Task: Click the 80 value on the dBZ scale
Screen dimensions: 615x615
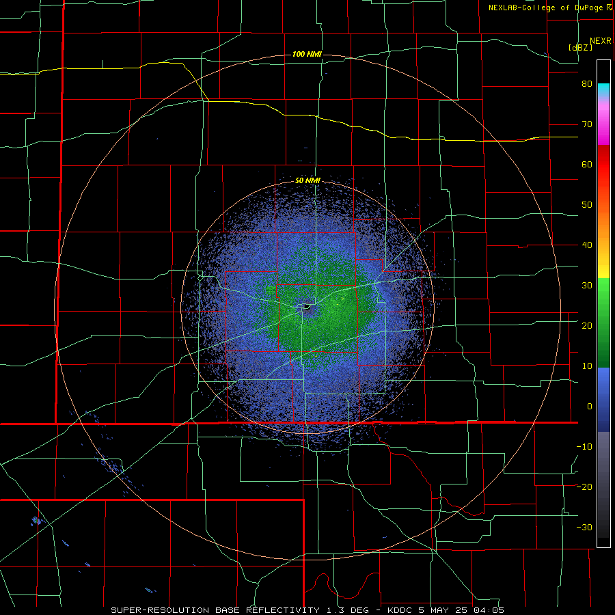Action: 587,84
